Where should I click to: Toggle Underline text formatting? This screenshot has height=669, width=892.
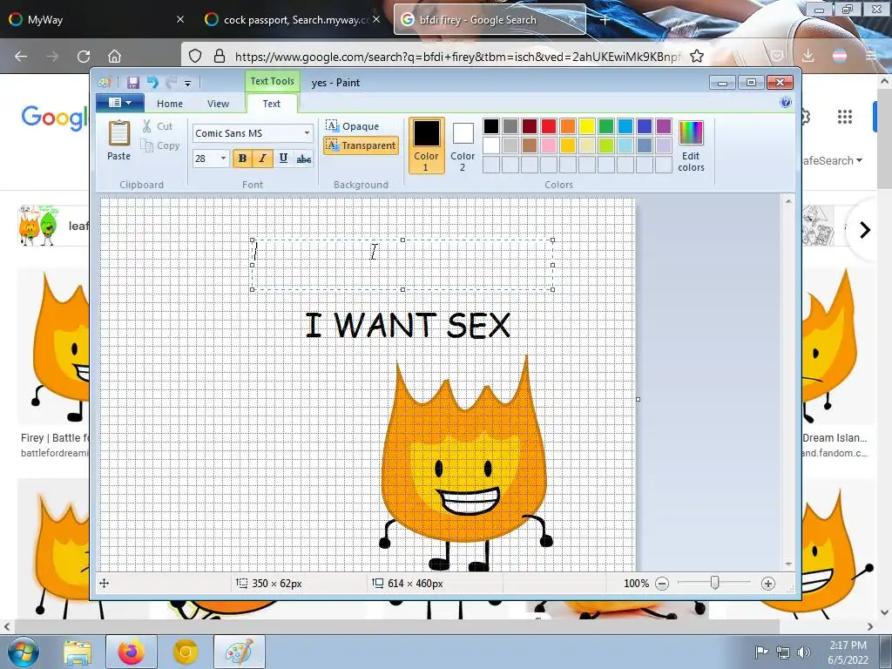283,159
